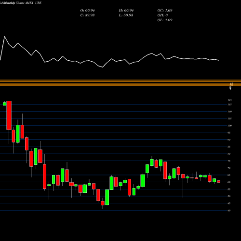Click the high value "H: 60.94"
This screenshot has height=241, width=241.
point(126,11)
